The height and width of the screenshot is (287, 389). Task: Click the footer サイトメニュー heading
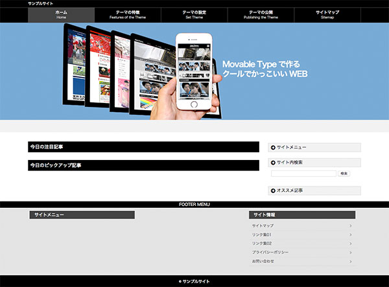tap(82, 215)
